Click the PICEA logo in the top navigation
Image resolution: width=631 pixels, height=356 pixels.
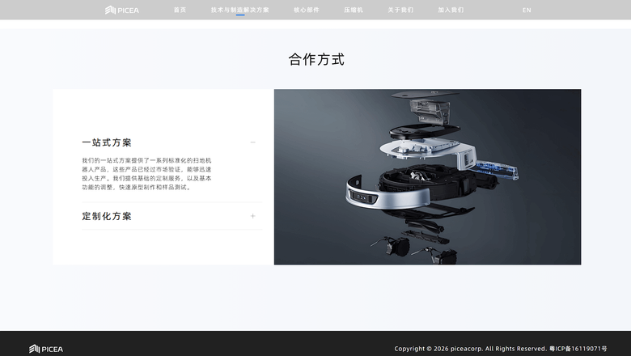coord(122,10)
